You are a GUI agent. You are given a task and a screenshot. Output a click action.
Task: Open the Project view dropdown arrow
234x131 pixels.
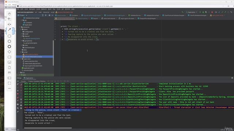(x=27, y=15)
